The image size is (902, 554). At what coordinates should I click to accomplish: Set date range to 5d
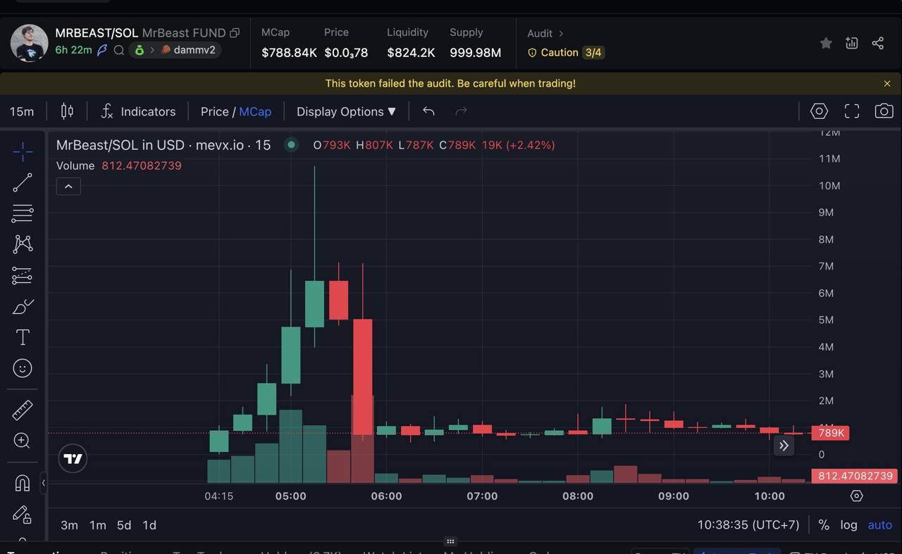point(124,525)
